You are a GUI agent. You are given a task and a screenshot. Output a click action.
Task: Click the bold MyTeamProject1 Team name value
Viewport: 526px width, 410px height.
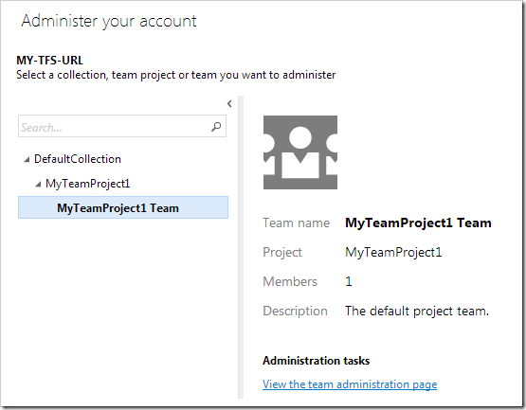pyautogui.click(x=418, y=223)
